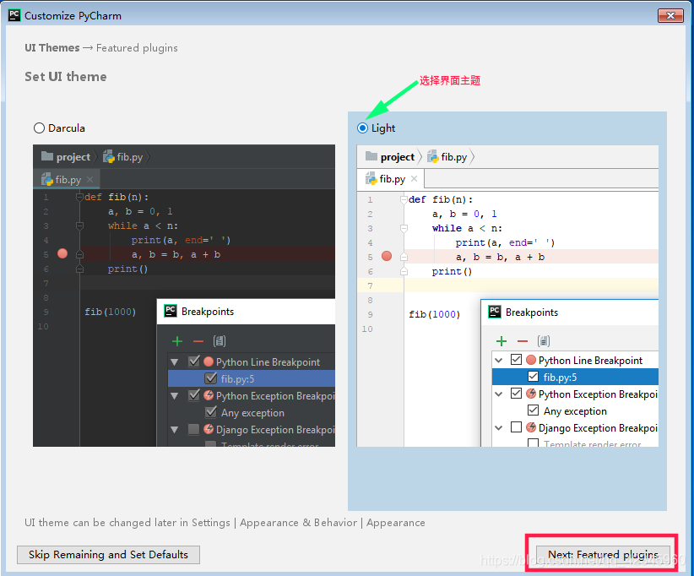Toggle Python Line Breakpoint checkbox in Light preview
Viewport: 694px width, 576px height.
click(x=516, y=359)
